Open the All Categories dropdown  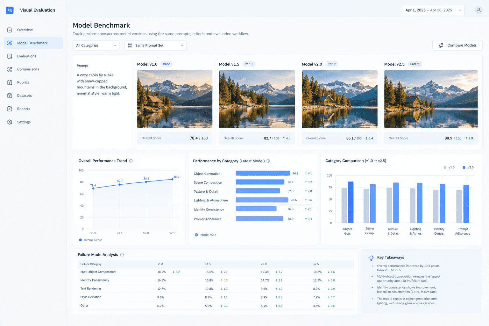click(x=96, y=46)
